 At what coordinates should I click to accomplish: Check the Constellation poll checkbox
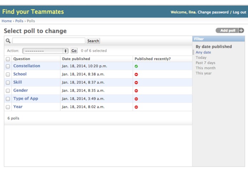8,66
